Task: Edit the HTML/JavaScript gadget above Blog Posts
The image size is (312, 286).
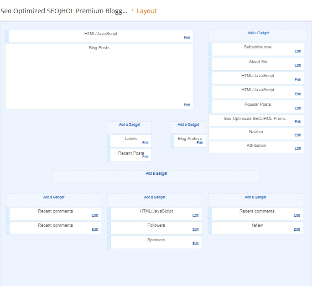Action: point(187,38)
